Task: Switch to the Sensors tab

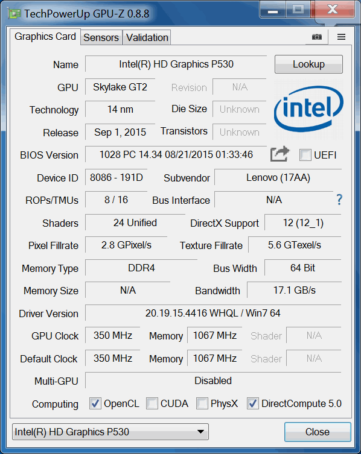Action: click(101, 37)
